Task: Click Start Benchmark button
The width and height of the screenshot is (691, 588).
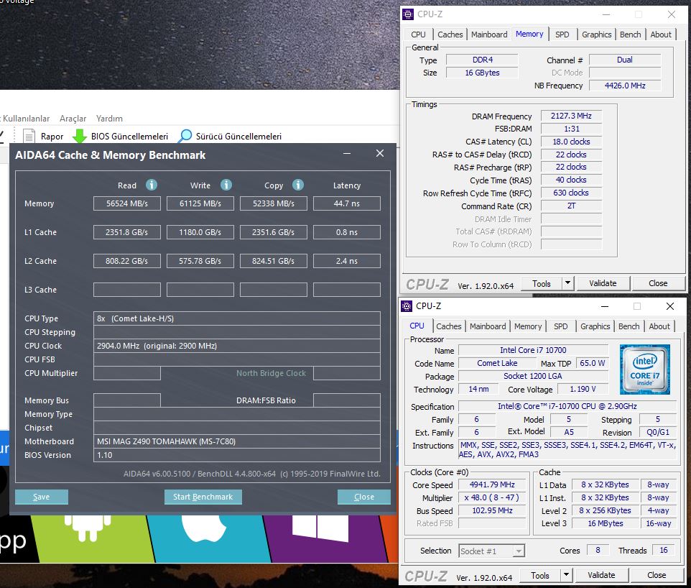Action: [203, 497]
